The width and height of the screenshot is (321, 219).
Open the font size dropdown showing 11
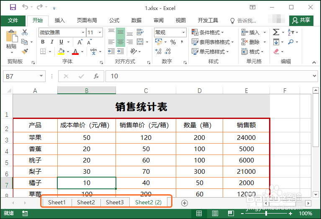100,32
